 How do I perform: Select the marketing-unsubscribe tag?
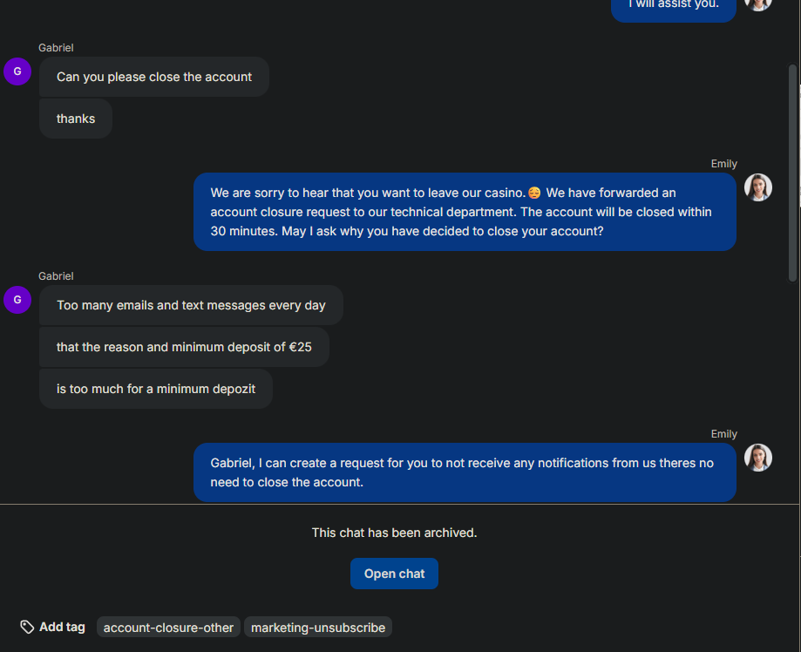click(318, 628)
